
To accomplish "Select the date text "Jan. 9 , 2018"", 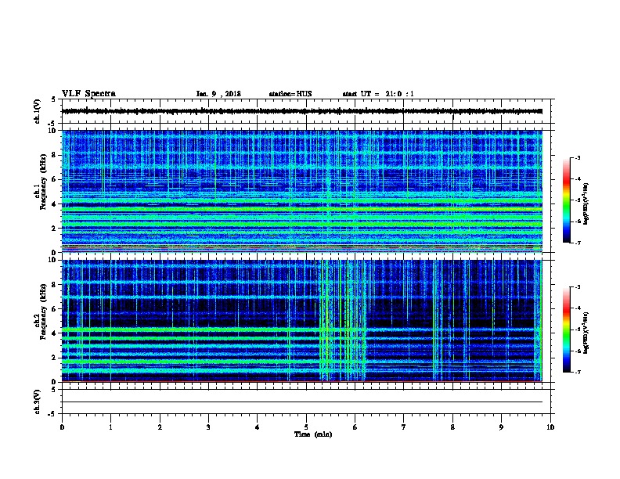I will click(x=218, y=94).
